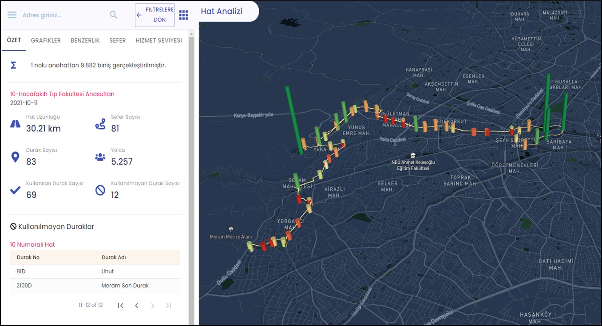Image resolution: width=602 pixels, height=326 pixels.
Task: Click the search magnifier icon
Action: coord(114,15)
